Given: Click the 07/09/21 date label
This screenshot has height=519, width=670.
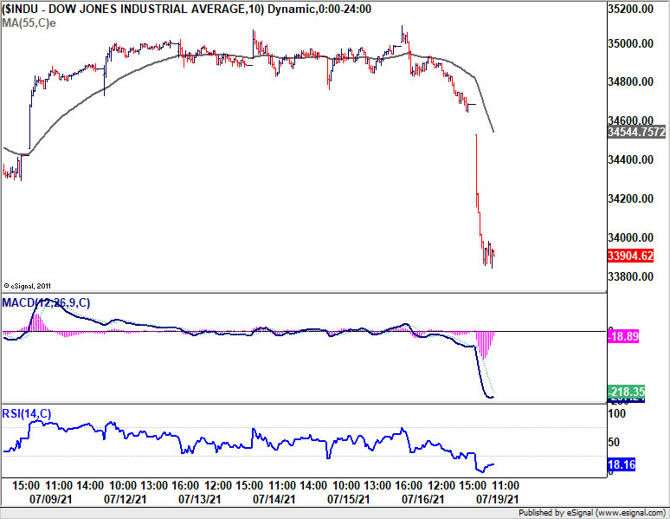Looking at the screenshot, I should click(51, 499).
